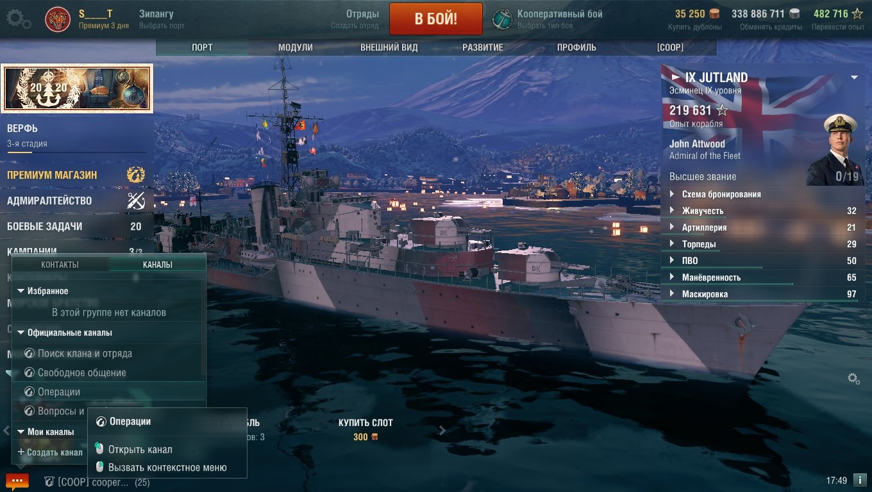Click the 2020 New Year event banner

coord(77,88)
